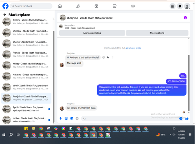Reply to the 'Hi Andrew' message
Image resolution: width=195 pixels, height=144 pixels.
click(108, 57)
